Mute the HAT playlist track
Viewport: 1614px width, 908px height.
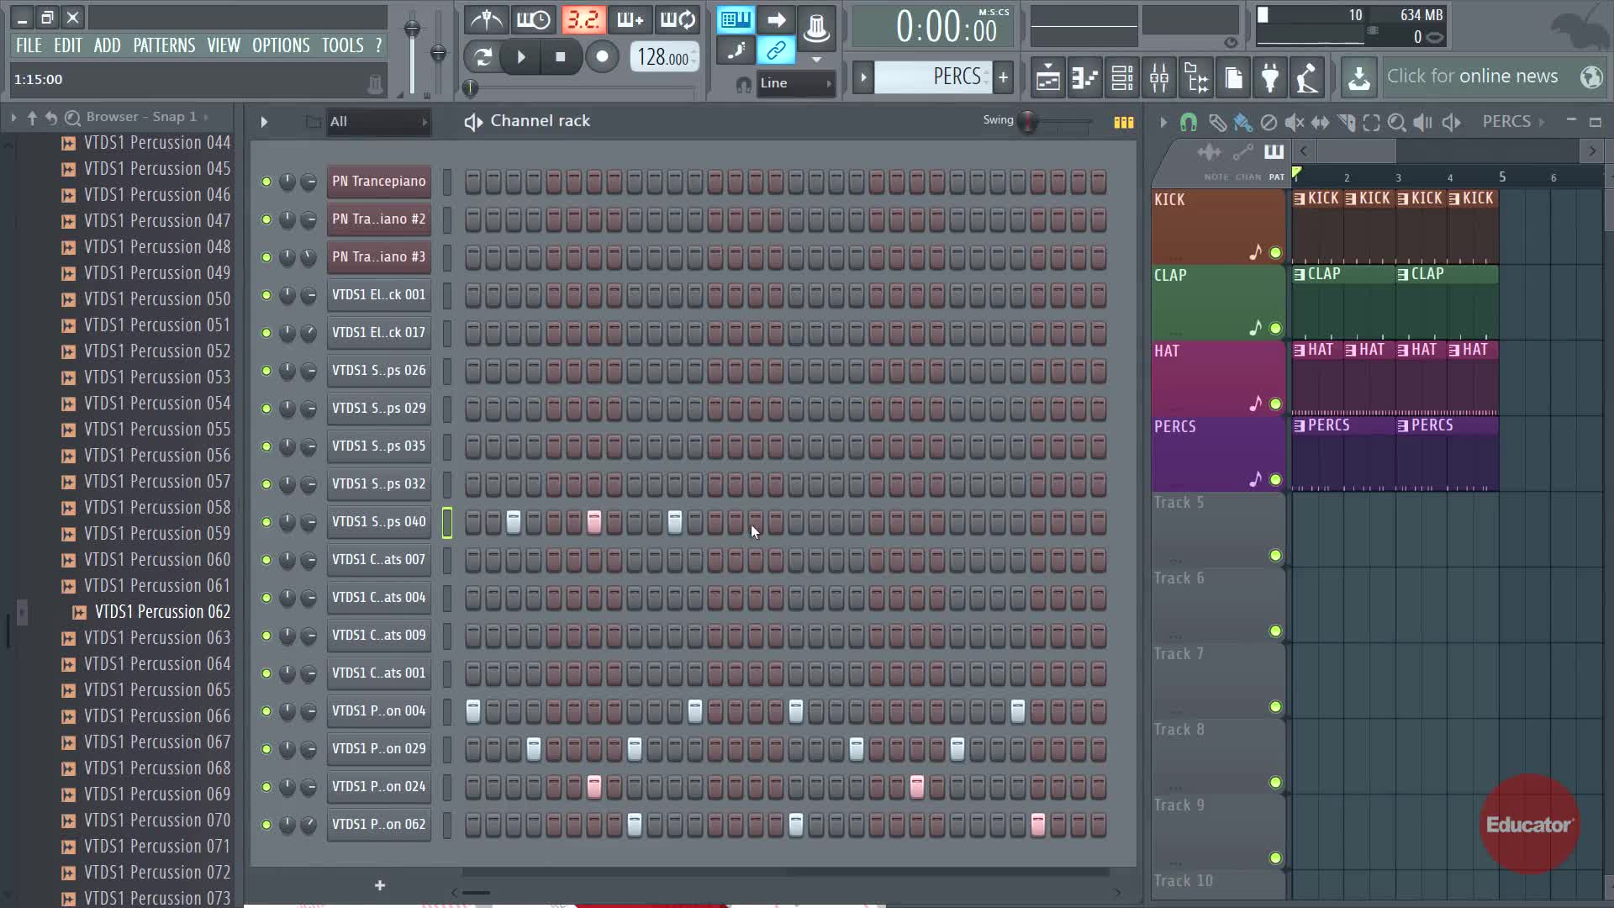point(1275,404)
